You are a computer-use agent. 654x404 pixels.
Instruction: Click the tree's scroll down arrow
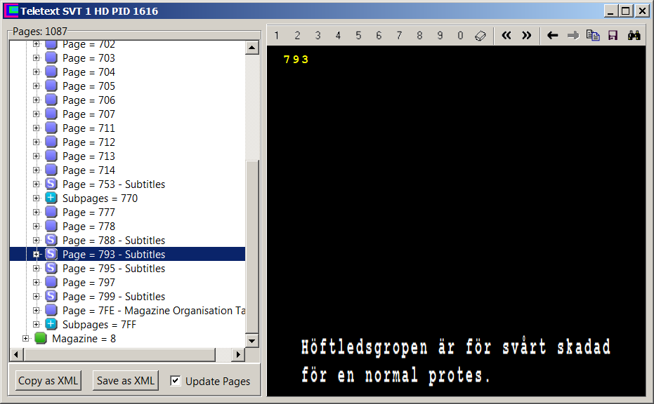coord(252,341)
